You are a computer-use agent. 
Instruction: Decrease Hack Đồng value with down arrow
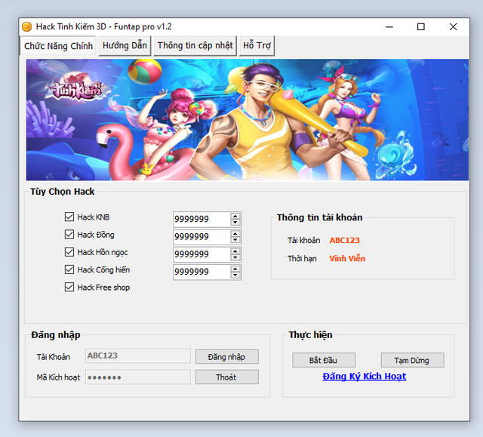tap(235, 240)
